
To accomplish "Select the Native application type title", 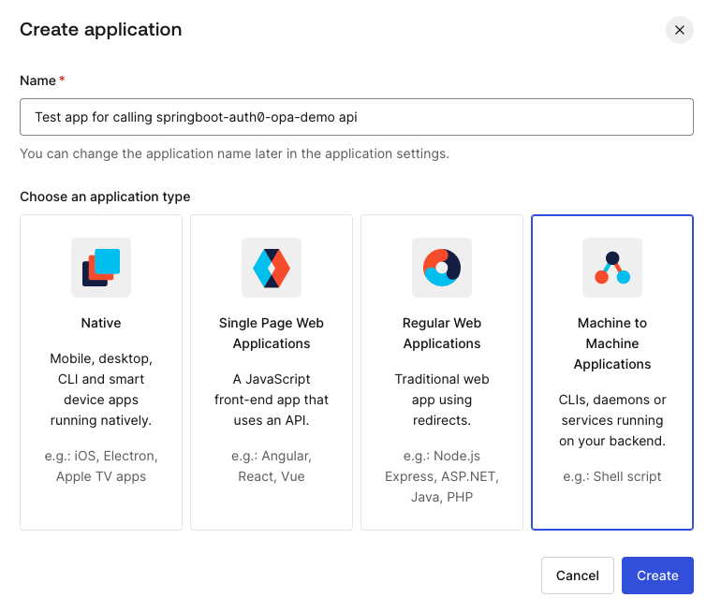I will point(101,323).
